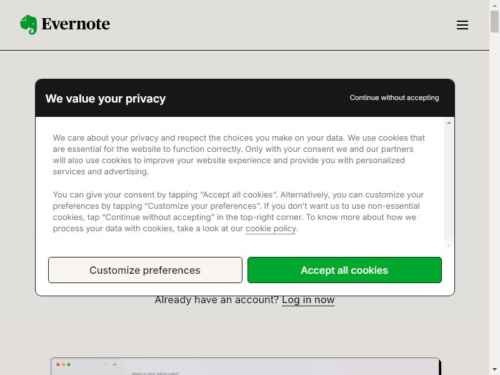The height and width of the screenshot is (375, 500).
Task: Follow the Log in now link
Action: coord(308,300)
